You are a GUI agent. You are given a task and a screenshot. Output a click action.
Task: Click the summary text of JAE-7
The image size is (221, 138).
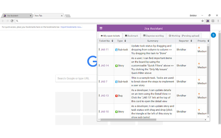coord(153,81)
